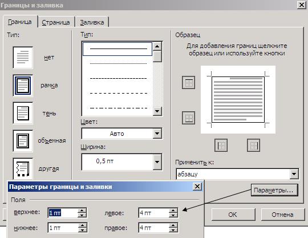Viewport: 308px width, 238px height.
Task: Increase the верхнее margin value
Action: click(82, 211)
